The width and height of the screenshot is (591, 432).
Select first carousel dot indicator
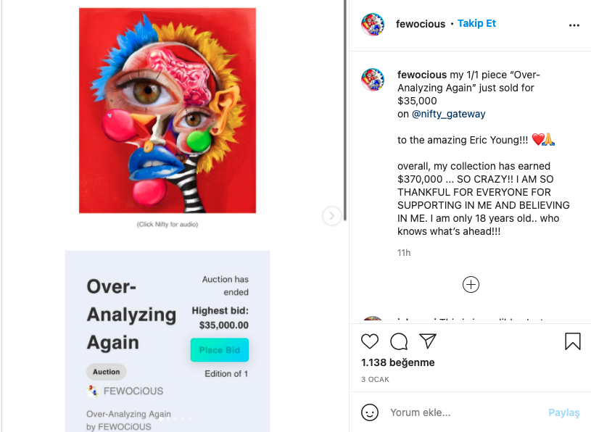click(x=161, y=418)
